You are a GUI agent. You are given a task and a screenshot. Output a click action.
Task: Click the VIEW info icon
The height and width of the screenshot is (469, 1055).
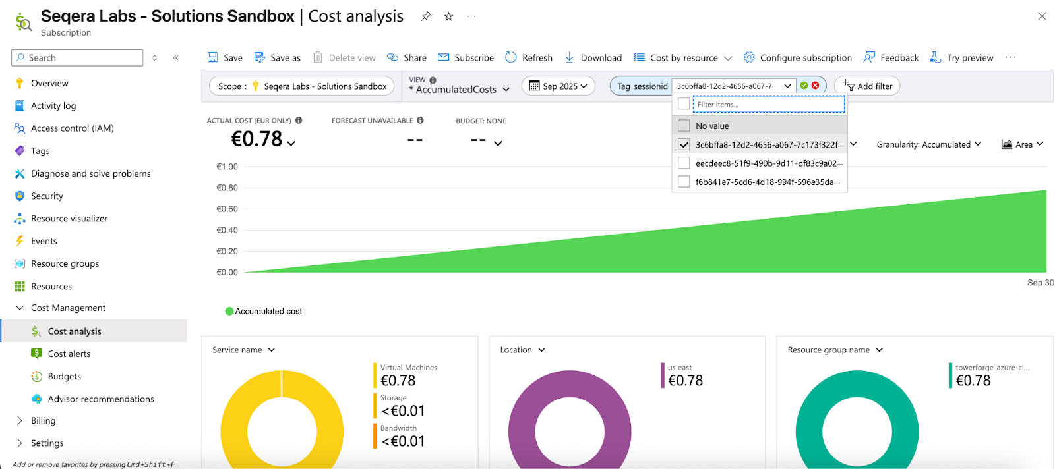(433, 80)
